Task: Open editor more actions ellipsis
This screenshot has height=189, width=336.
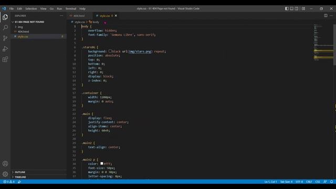Action: tap(331, 15)
